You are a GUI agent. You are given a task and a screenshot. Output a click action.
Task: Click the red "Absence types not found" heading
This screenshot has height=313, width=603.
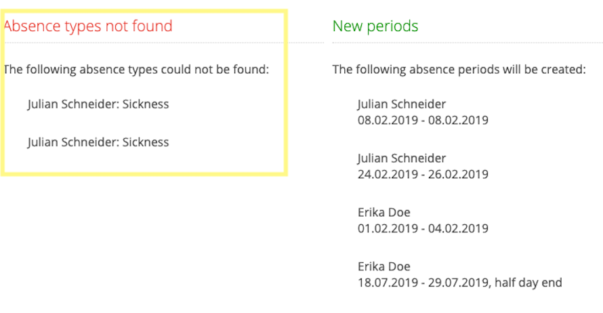tap(88, 26)
